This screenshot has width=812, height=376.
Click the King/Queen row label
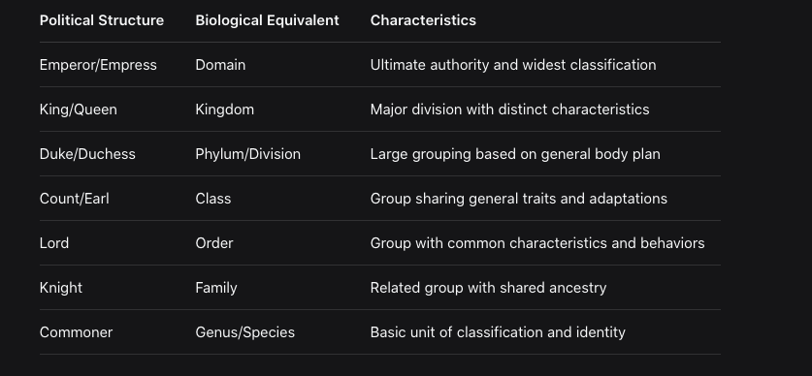(79, 110)
